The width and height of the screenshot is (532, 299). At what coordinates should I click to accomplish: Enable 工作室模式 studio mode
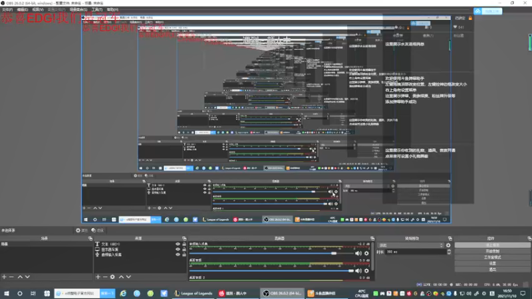coord(492,257)
